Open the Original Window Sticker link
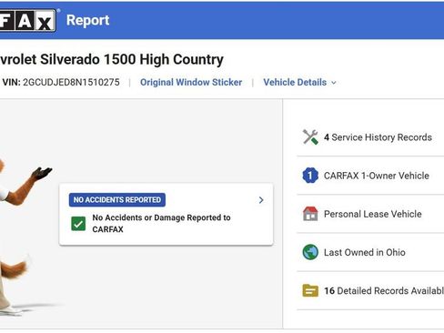Viewport: 444px width, 333px height. (x=191, y=82)
